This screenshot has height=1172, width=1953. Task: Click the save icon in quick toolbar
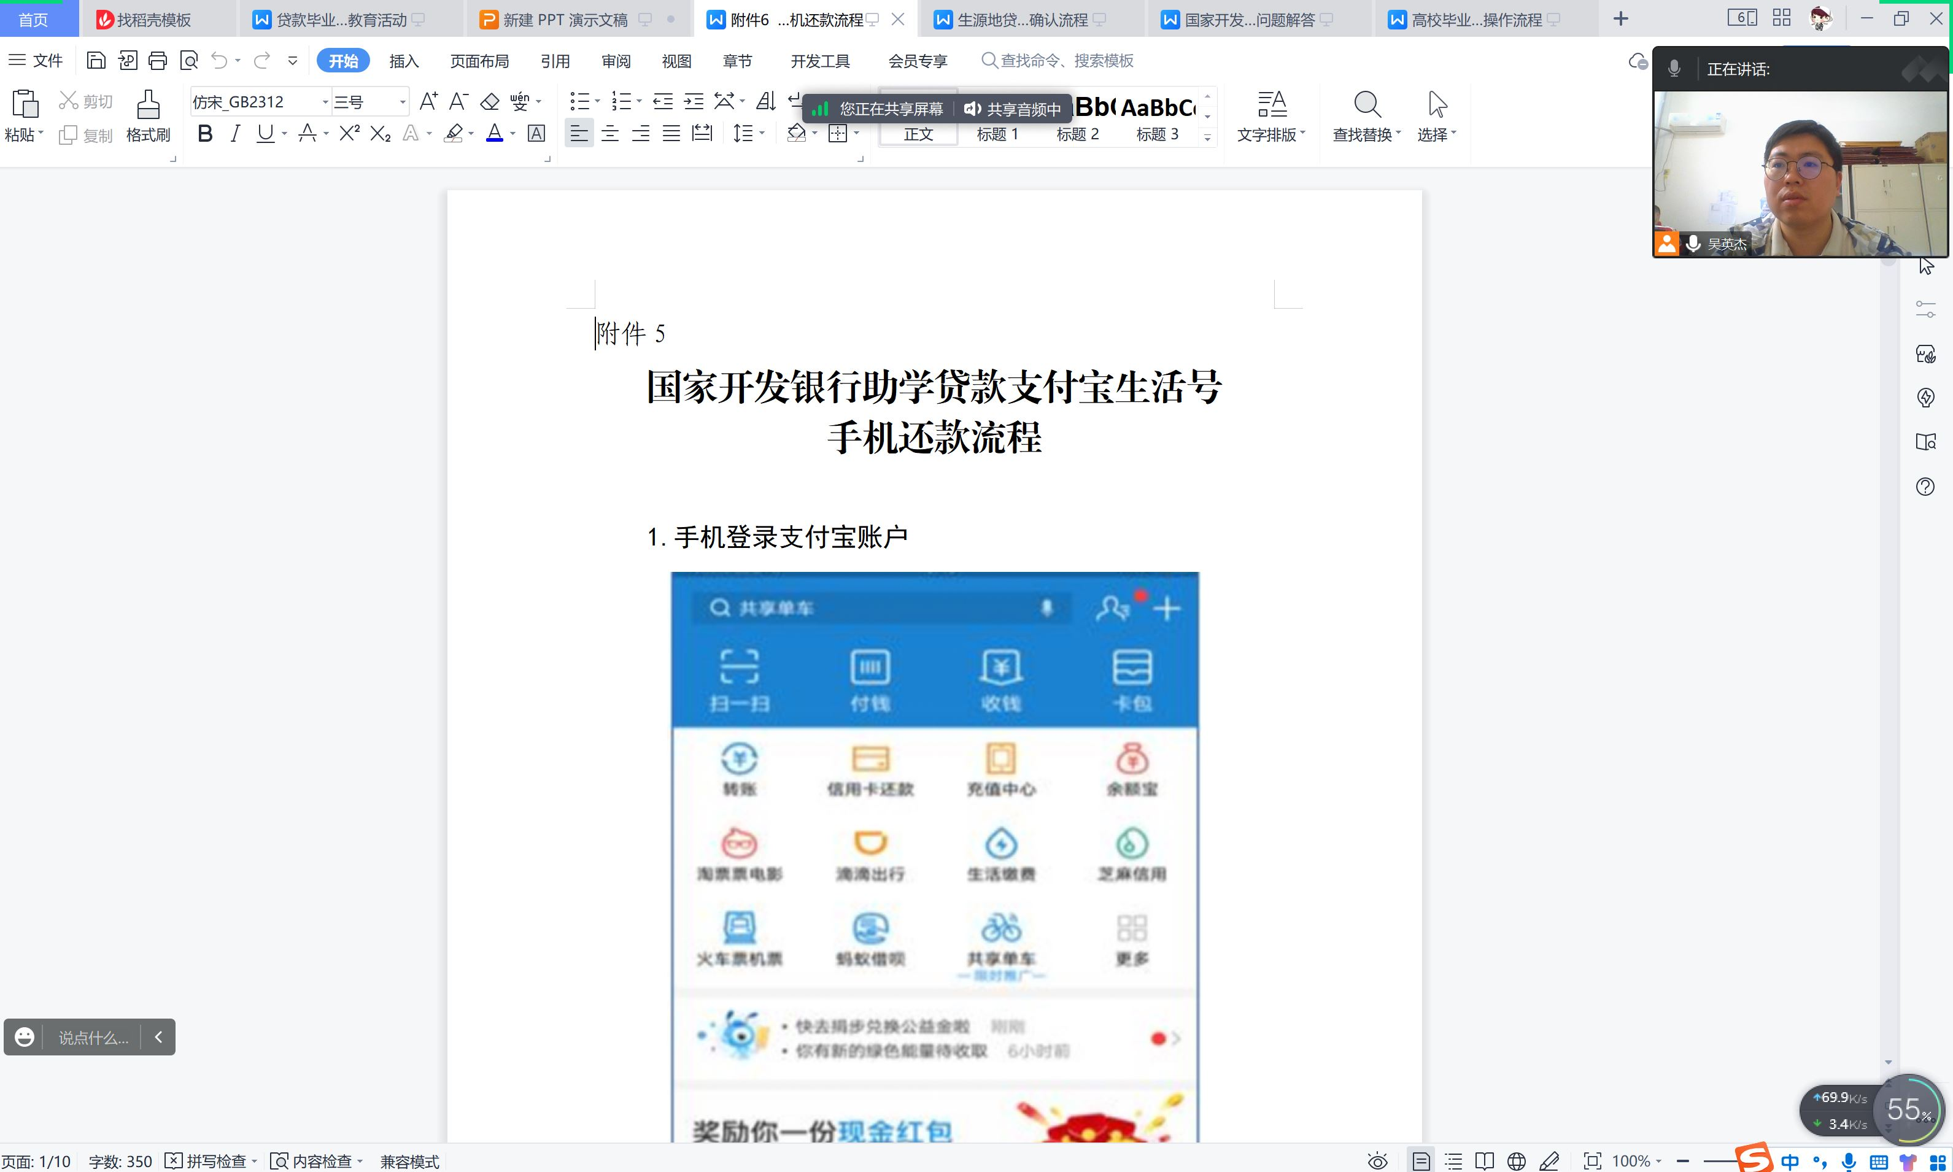tap(96, 61)
